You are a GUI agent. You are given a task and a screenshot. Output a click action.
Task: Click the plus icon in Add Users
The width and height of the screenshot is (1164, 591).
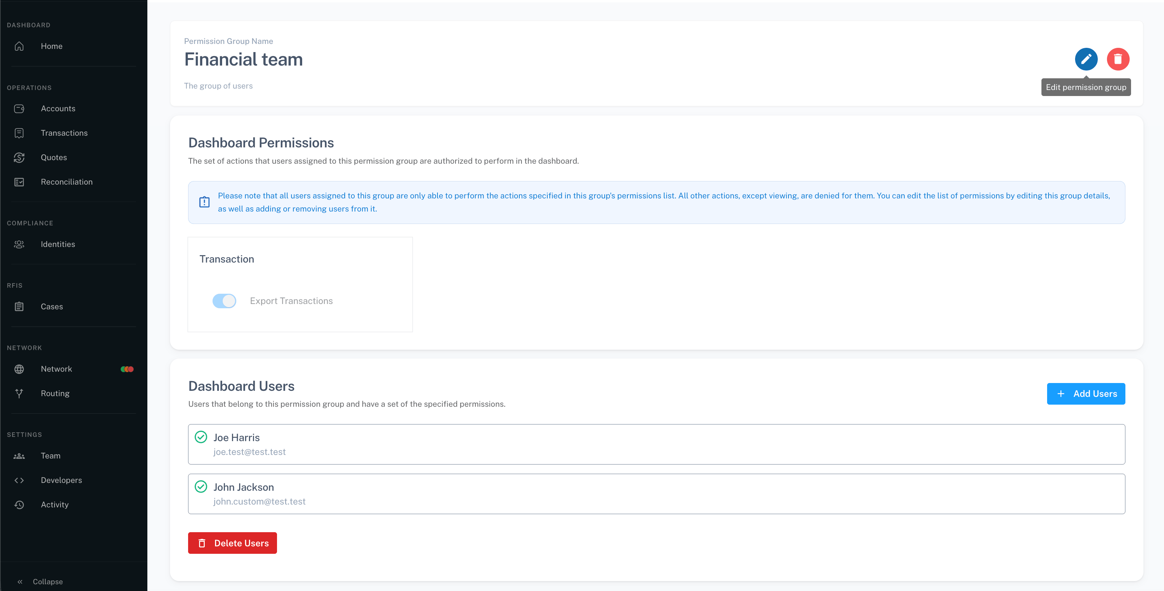1061,394
